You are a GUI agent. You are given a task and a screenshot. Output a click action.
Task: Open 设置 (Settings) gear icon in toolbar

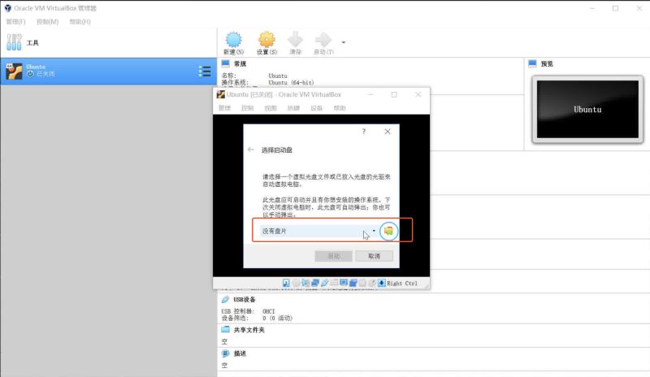tap(266, 40)
